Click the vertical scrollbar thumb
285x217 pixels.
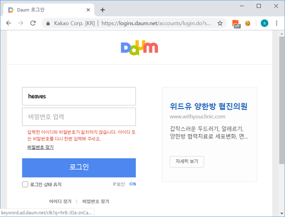point(282,100)
